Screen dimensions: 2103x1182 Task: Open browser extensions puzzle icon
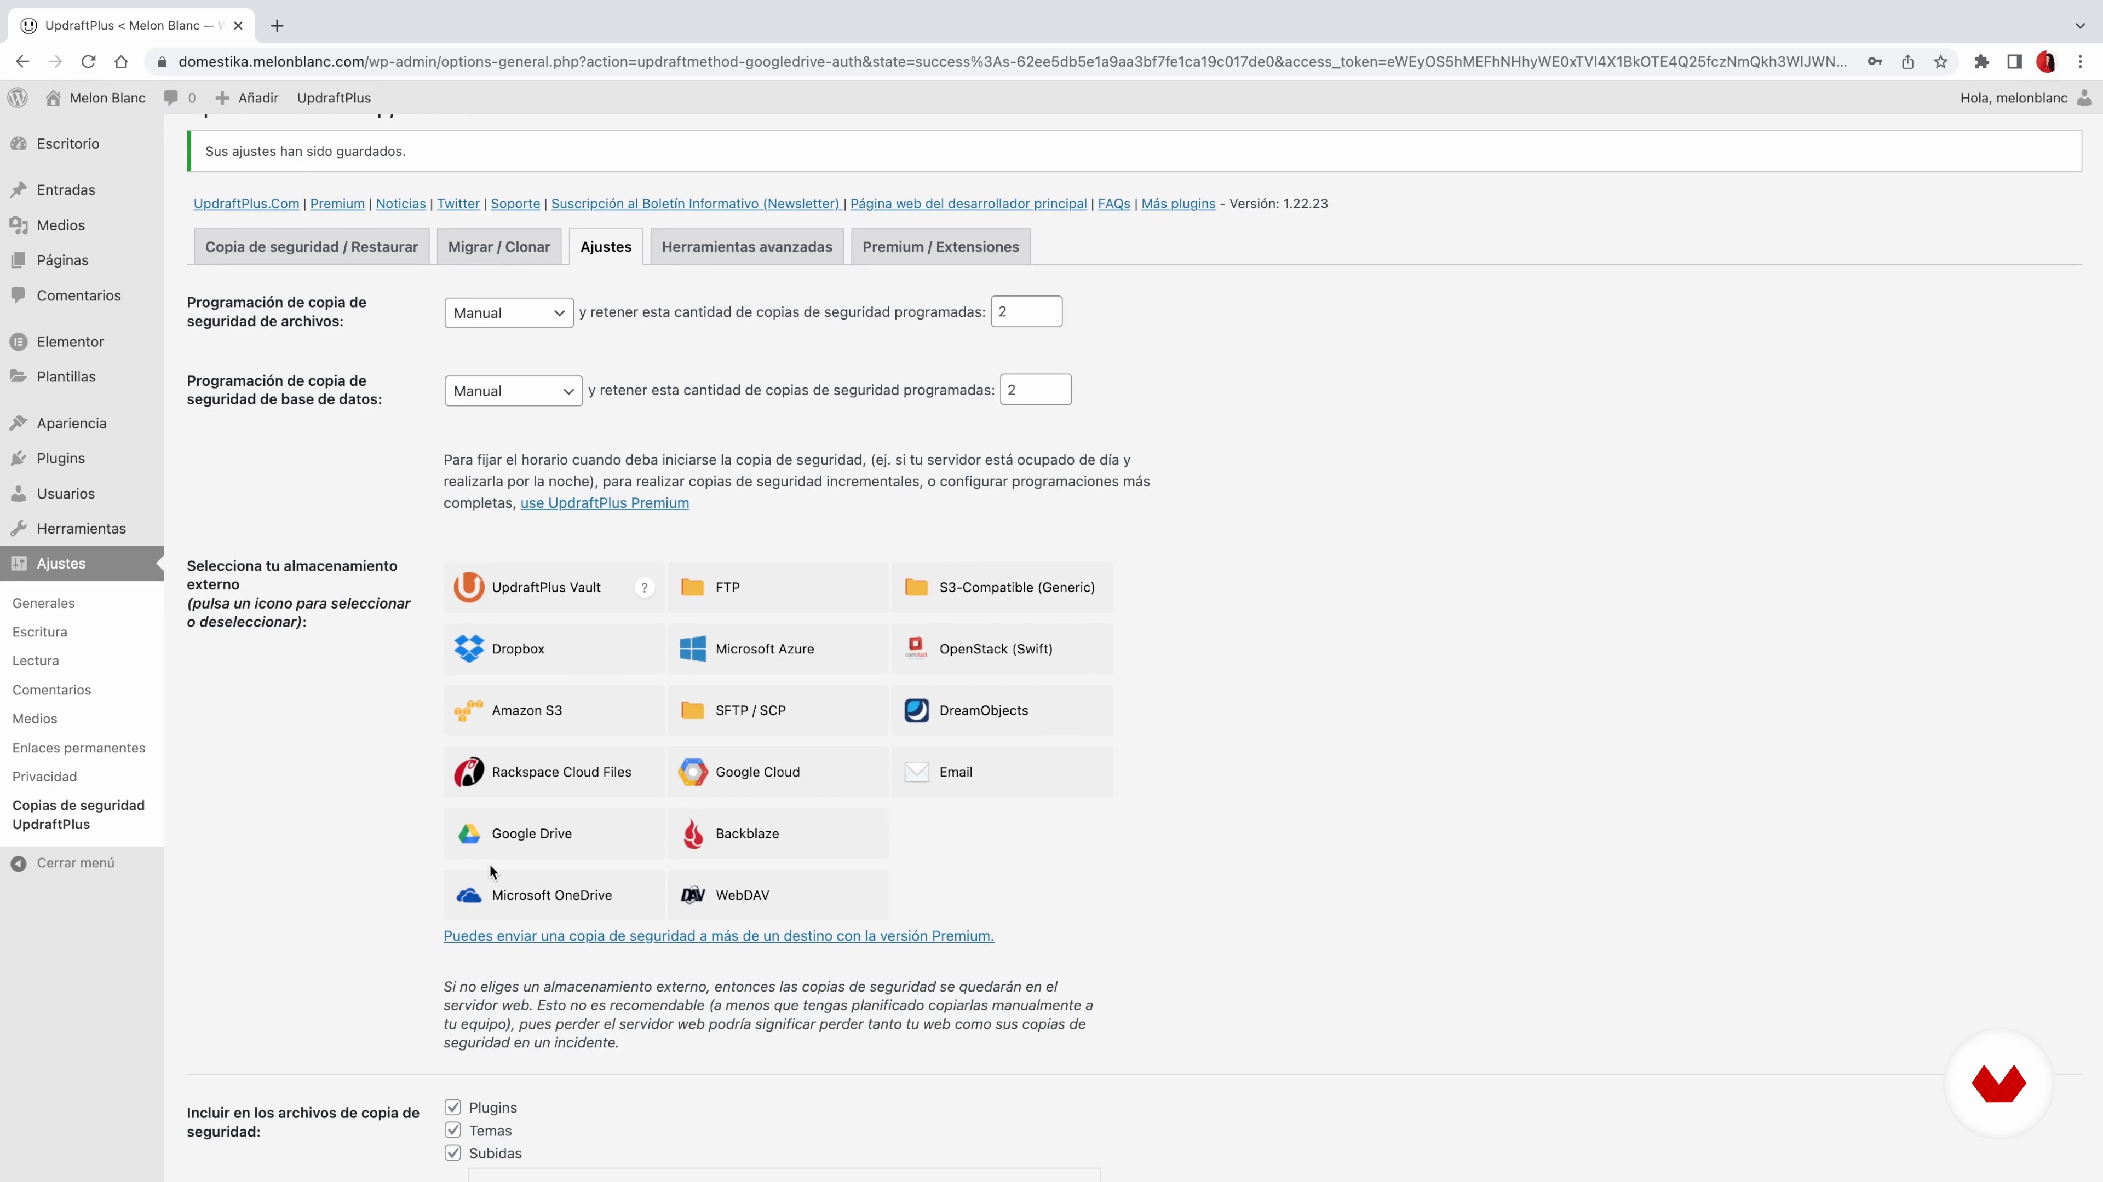click(1981, 62)
